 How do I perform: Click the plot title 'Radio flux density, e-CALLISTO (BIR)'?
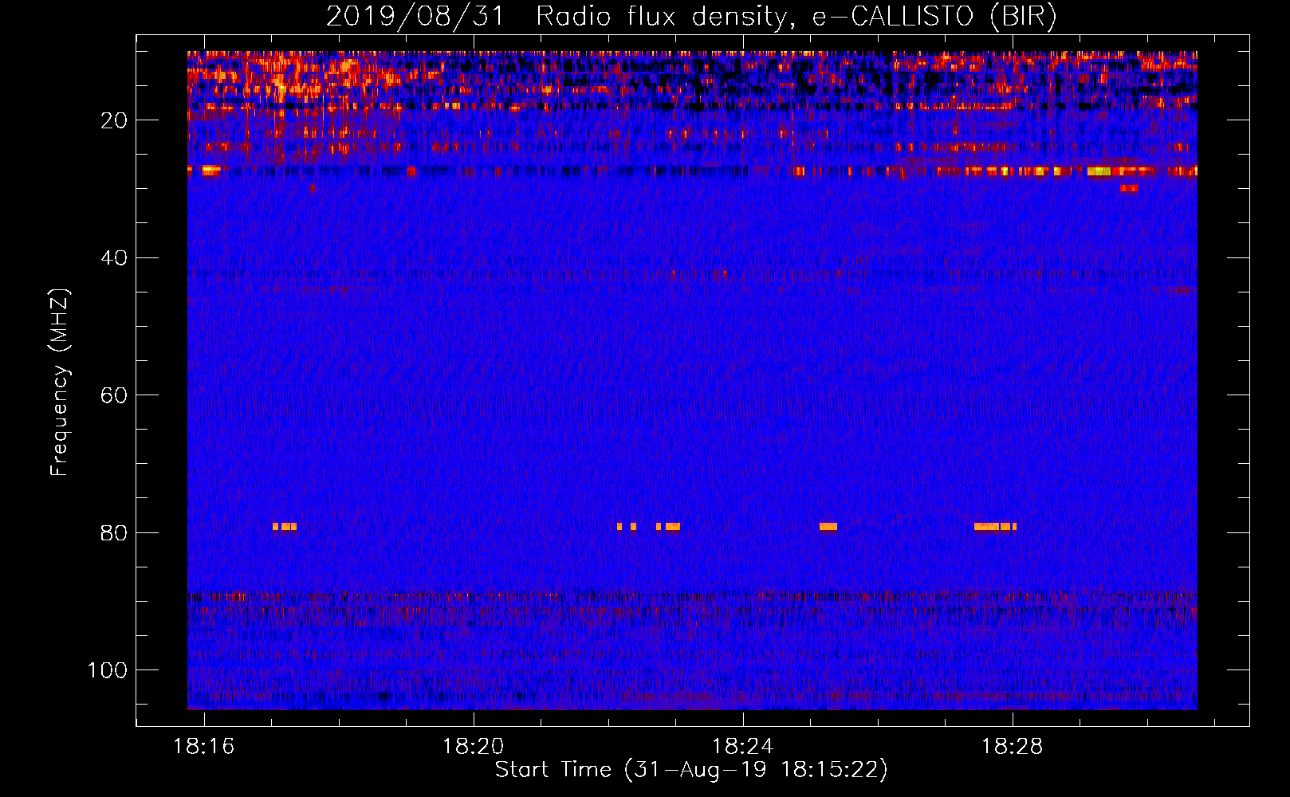[x=796, y=16]
